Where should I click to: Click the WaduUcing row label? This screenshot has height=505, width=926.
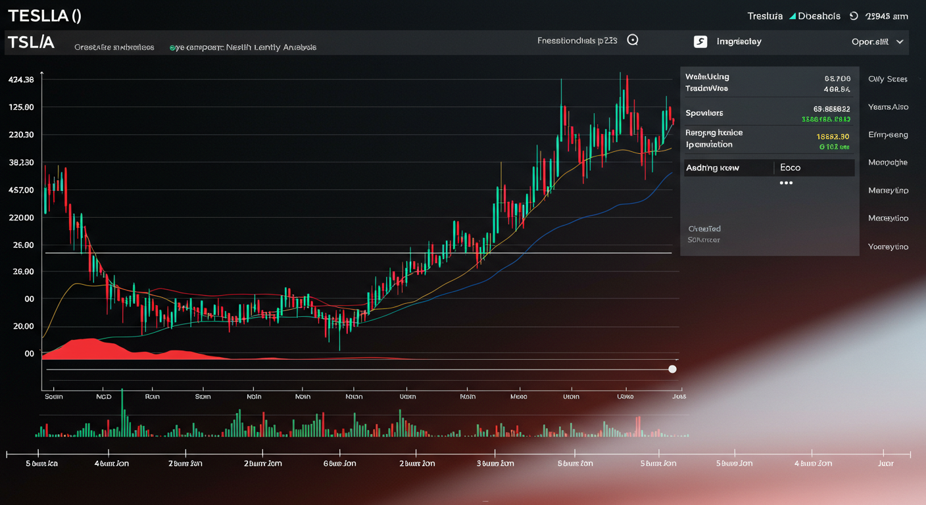click(707, 77)
